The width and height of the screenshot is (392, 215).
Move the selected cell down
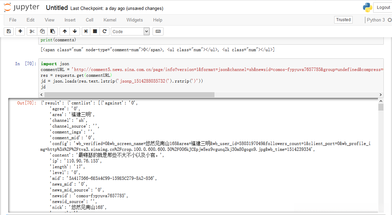(75, 31)
